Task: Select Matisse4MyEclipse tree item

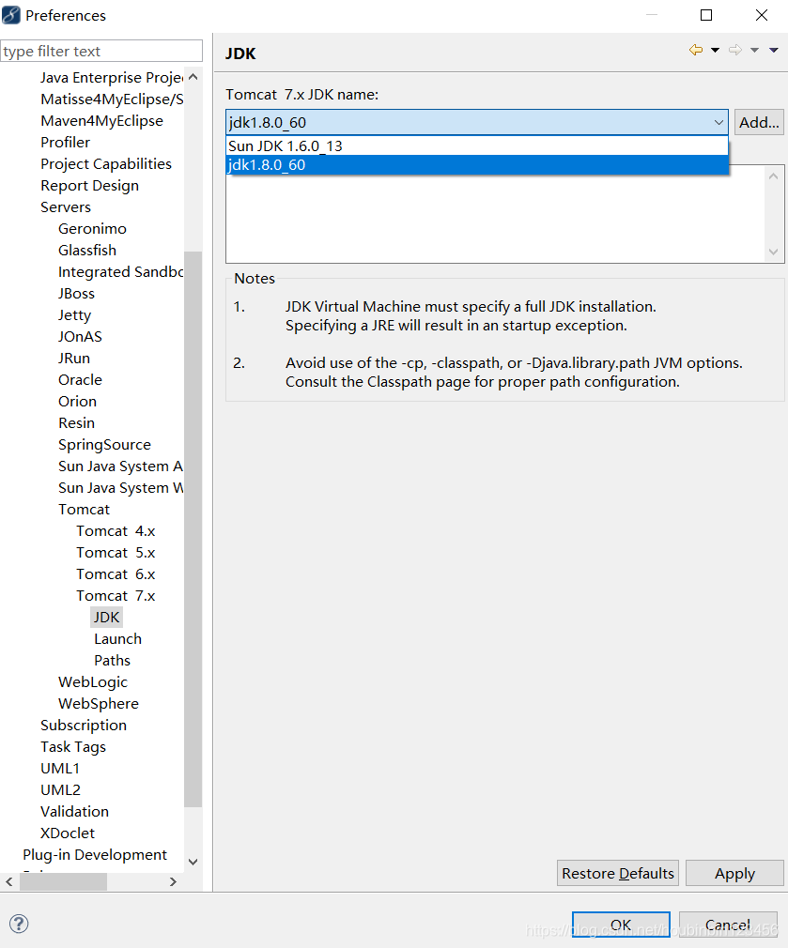Action: coord(111,99)
